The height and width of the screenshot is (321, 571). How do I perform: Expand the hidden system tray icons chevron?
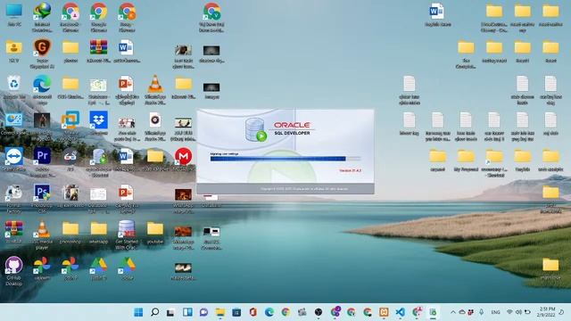coord(453,312)
